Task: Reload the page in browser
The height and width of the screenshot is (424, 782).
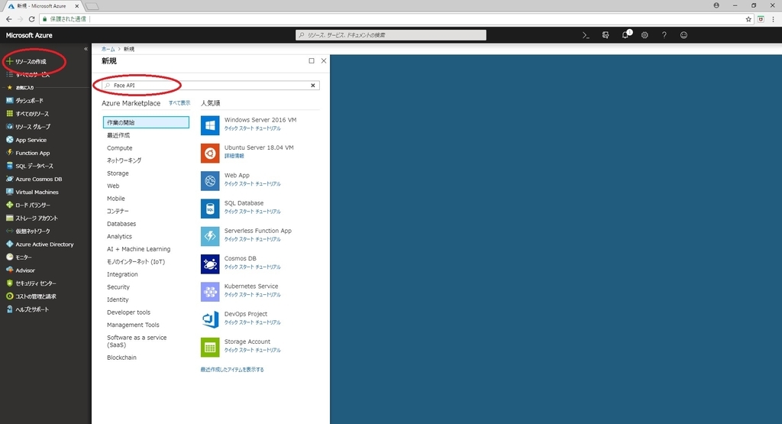Action: click(31, 19)
